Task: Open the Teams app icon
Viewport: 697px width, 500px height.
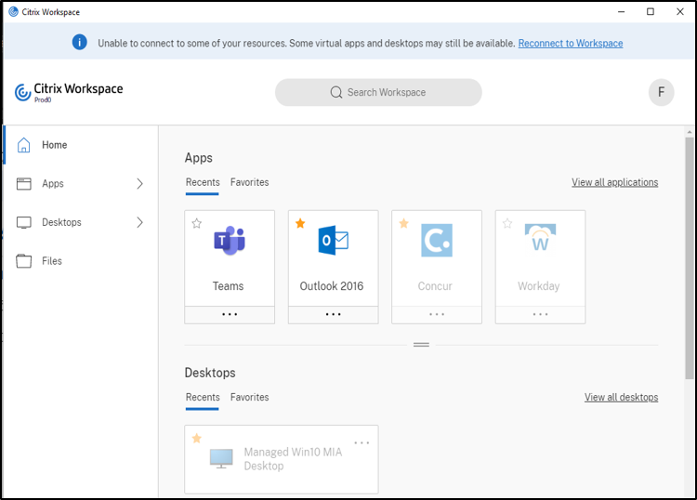Action: [x=229, y=241]
